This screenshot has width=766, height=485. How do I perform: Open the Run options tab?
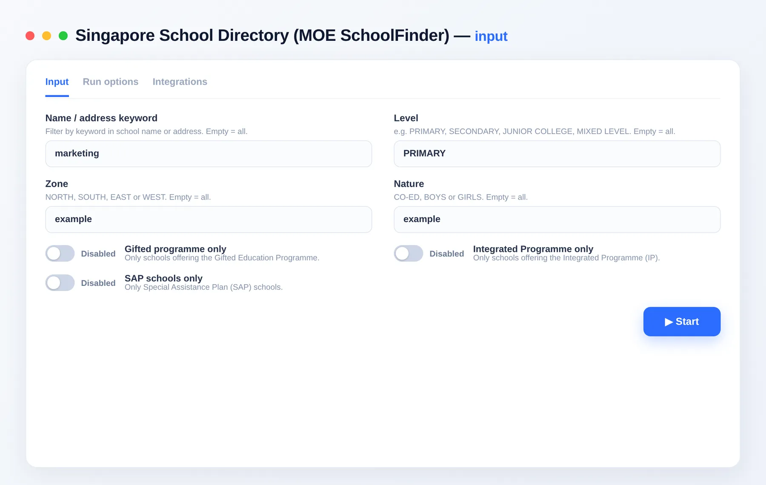click(111, 82)
